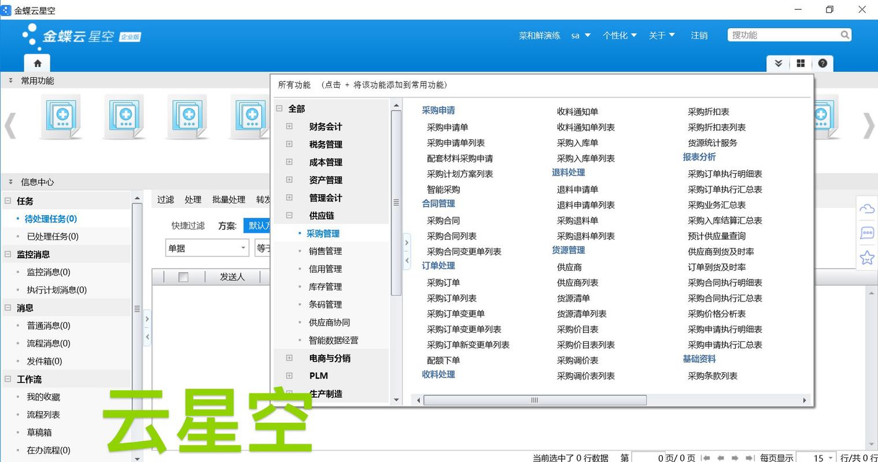Open the all-functions grid icon
Image resolution: width=878 pixels, height=462 pixels.
click(800, 64)
